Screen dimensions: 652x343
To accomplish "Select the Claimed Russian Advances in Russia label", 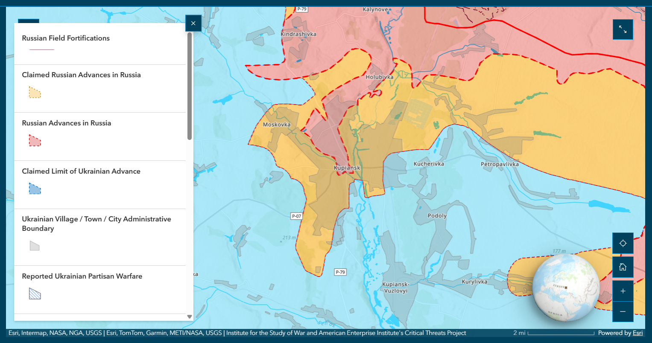I will coord(82,75).
